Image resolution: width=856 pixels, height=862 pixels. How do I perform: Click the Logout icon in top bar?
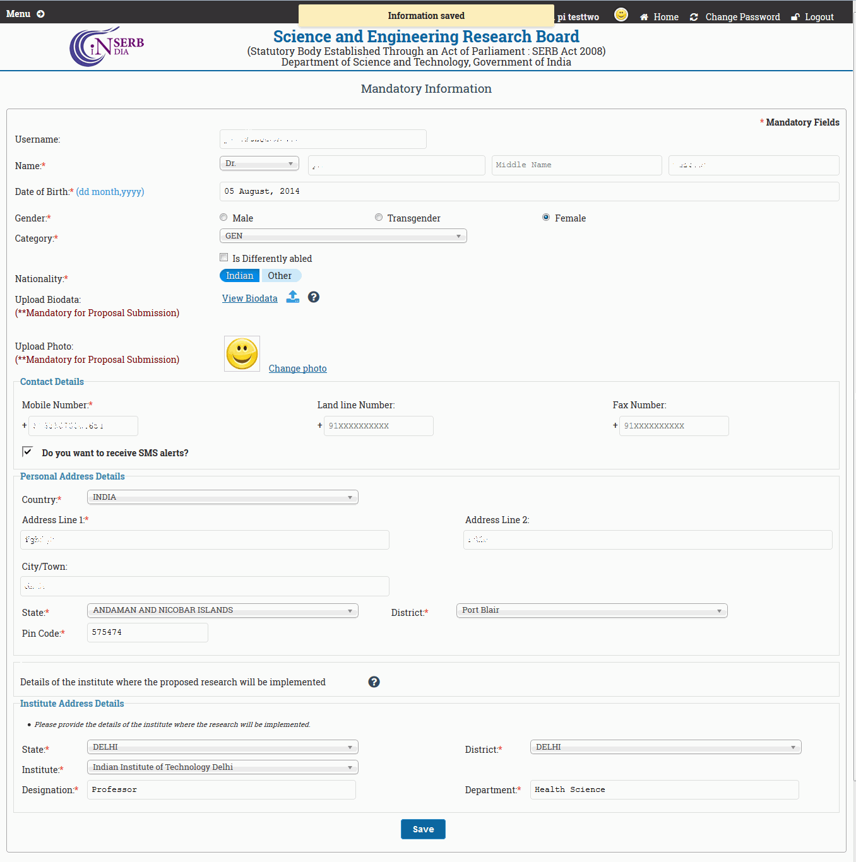795,16
